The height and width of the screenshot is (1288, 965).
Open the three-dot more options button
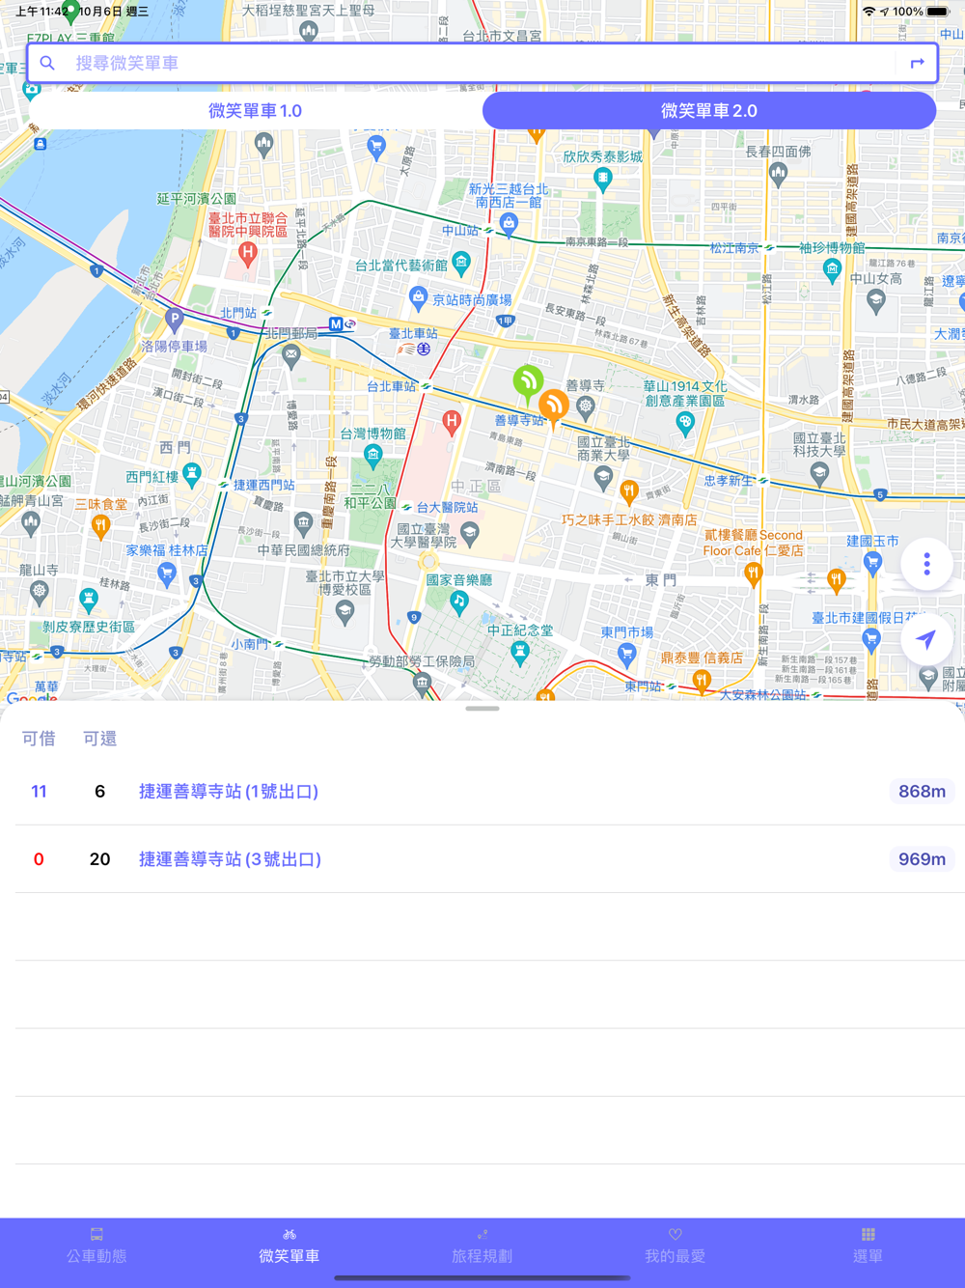click(x=927, y=564)
